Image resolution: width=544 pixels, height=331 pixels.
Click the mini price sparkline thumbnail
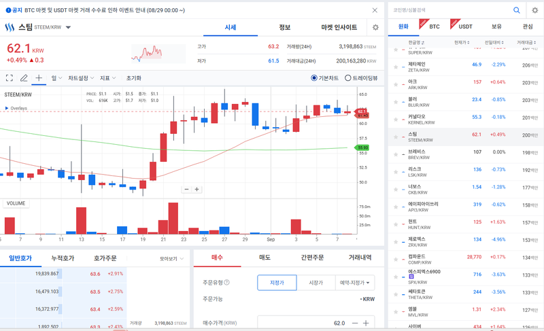pos(158,54)
